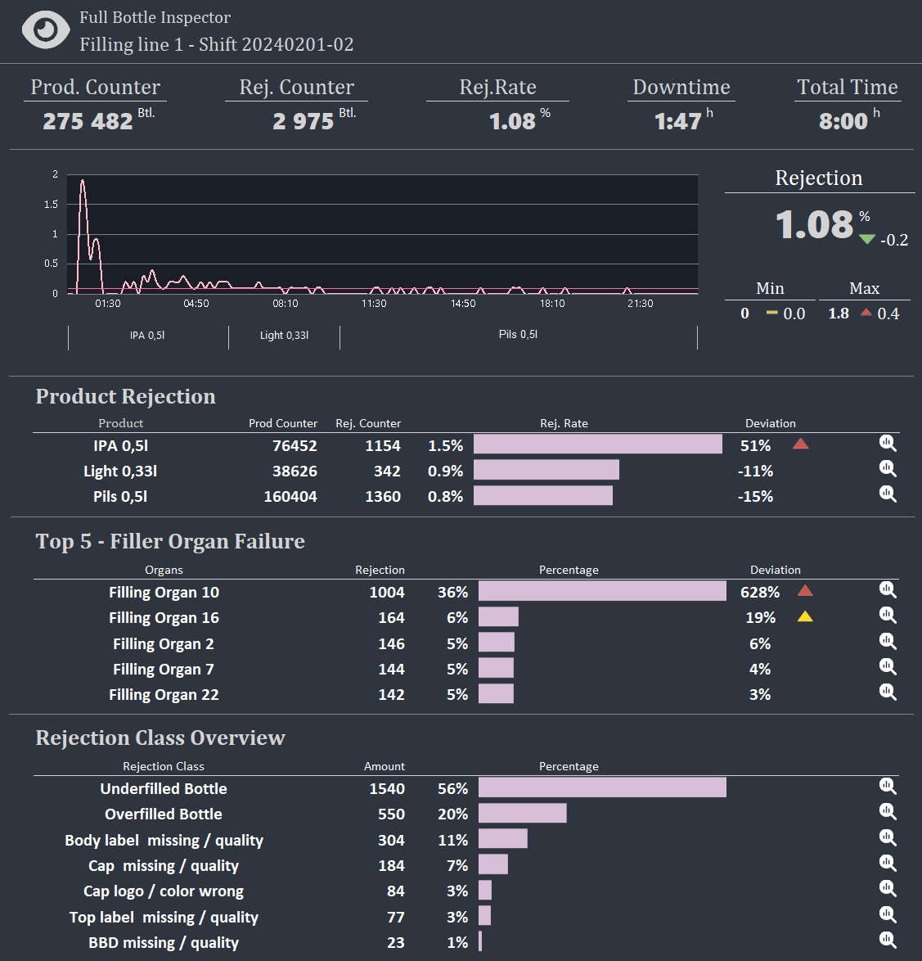922x961 pixels.
Task: Click magnifier for Top label missing / quality
Action: (888, 914)
